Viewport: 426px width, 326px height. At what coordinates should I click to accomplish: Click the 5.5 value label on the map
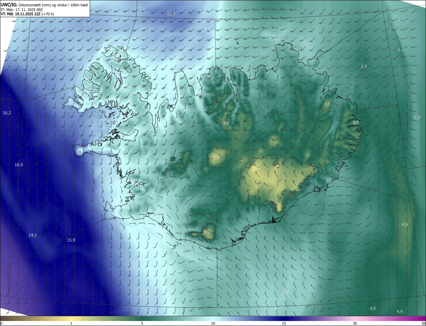tap(364, 67)
